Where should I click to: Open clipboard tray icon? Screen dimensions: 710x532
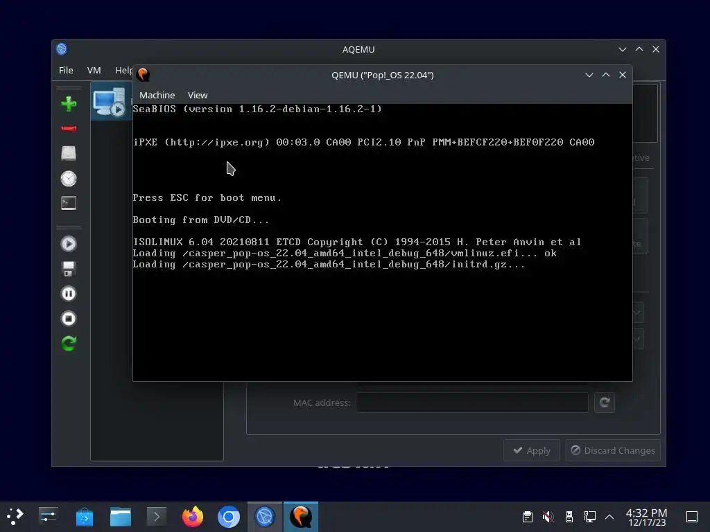click(527, 517)
